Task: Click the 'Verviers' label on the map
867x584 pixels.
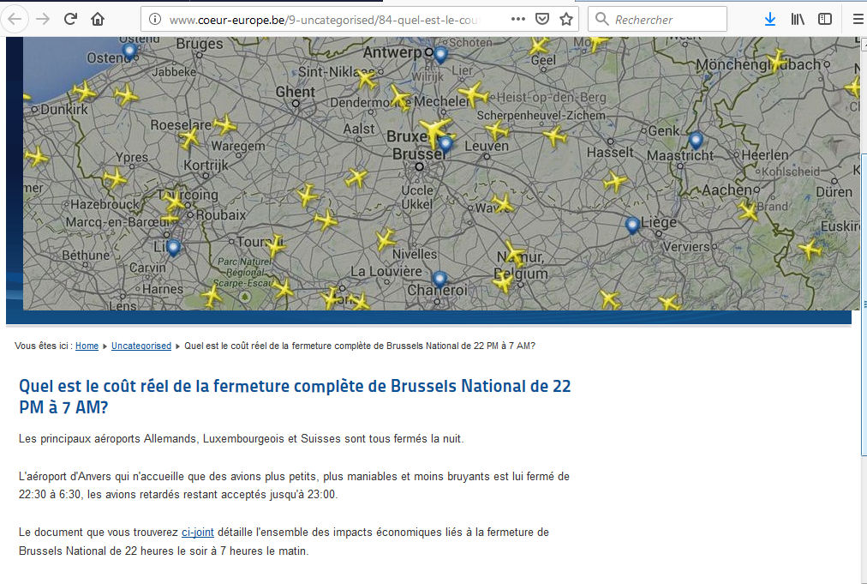Action: 685,246
